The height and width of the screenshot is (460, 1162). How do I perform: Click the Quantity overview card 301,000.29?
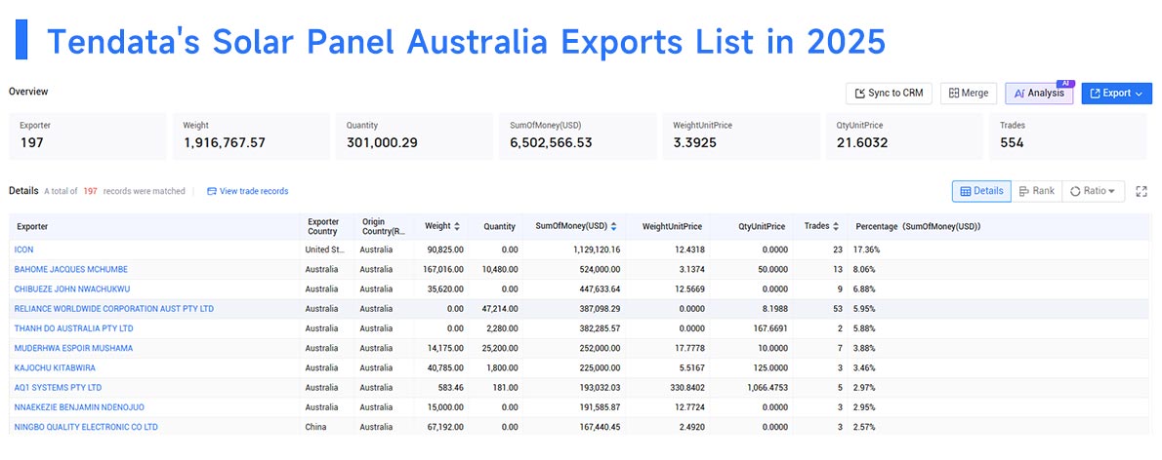414,136
